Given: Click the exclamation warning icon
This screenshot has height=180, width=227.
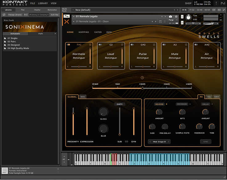Looking at the screenshot, I should coord(216,3).
